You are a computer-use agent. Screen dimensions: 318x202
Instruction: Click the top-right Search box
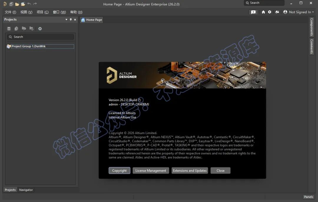coord(264,3)
